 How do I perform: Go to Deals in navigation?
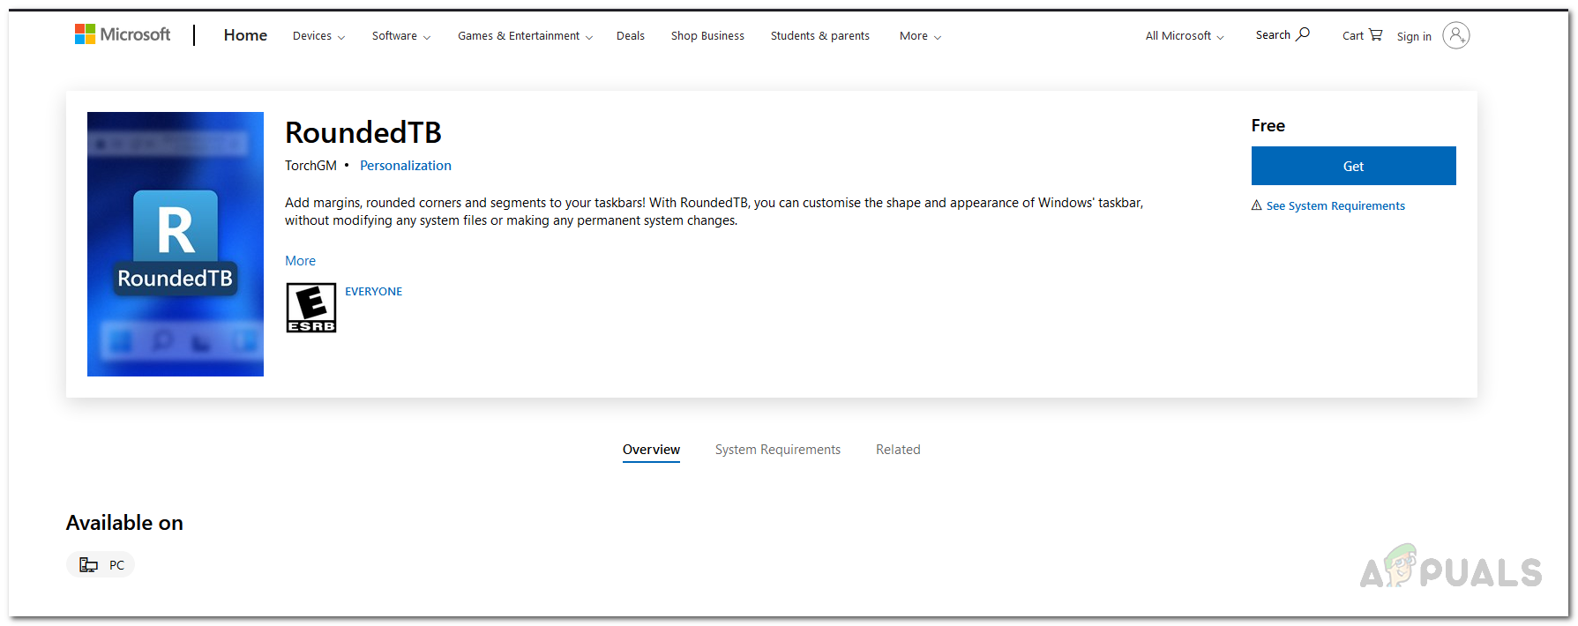tap(631, 36)
